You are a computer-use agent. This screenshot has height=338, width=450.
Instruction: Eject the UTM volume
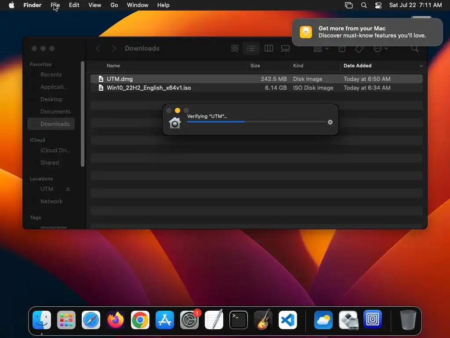click(68, 189)
